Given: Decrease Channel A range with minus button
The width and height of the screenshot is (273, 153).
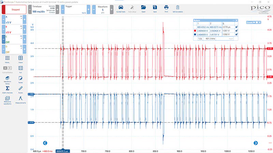Looking at the screenshot, I should click(3, 19).
